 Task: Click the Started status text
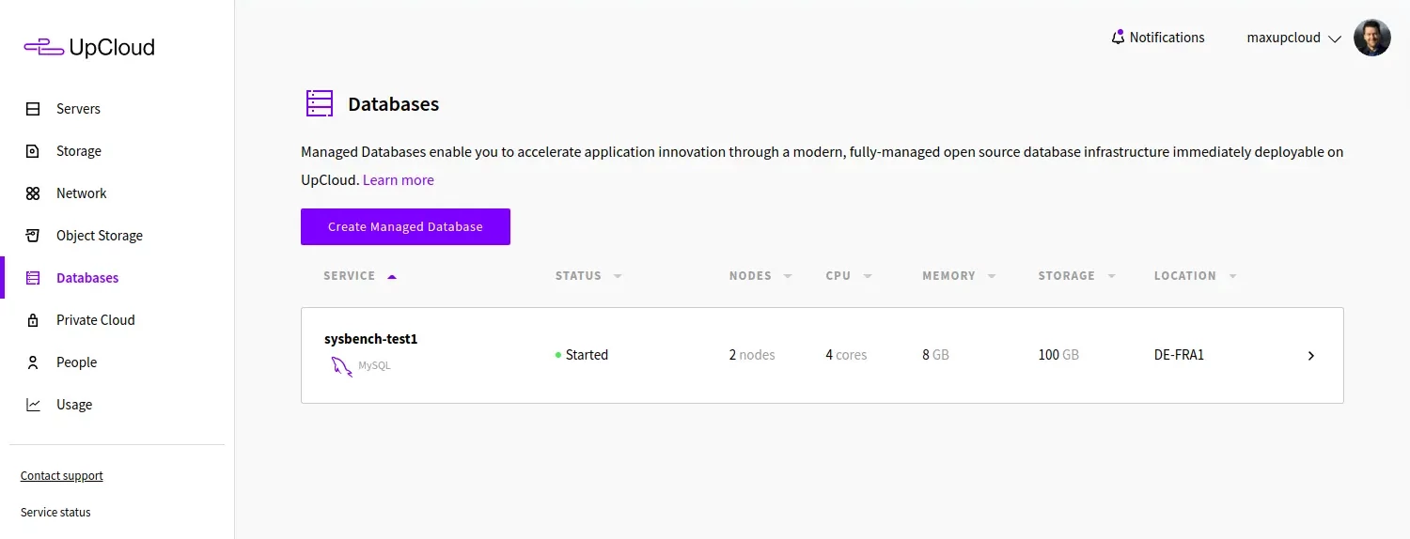587,355
